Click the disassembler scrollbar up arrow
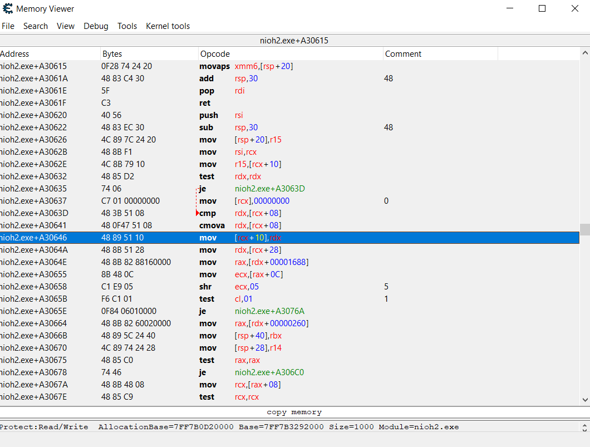 click(585, 53)
